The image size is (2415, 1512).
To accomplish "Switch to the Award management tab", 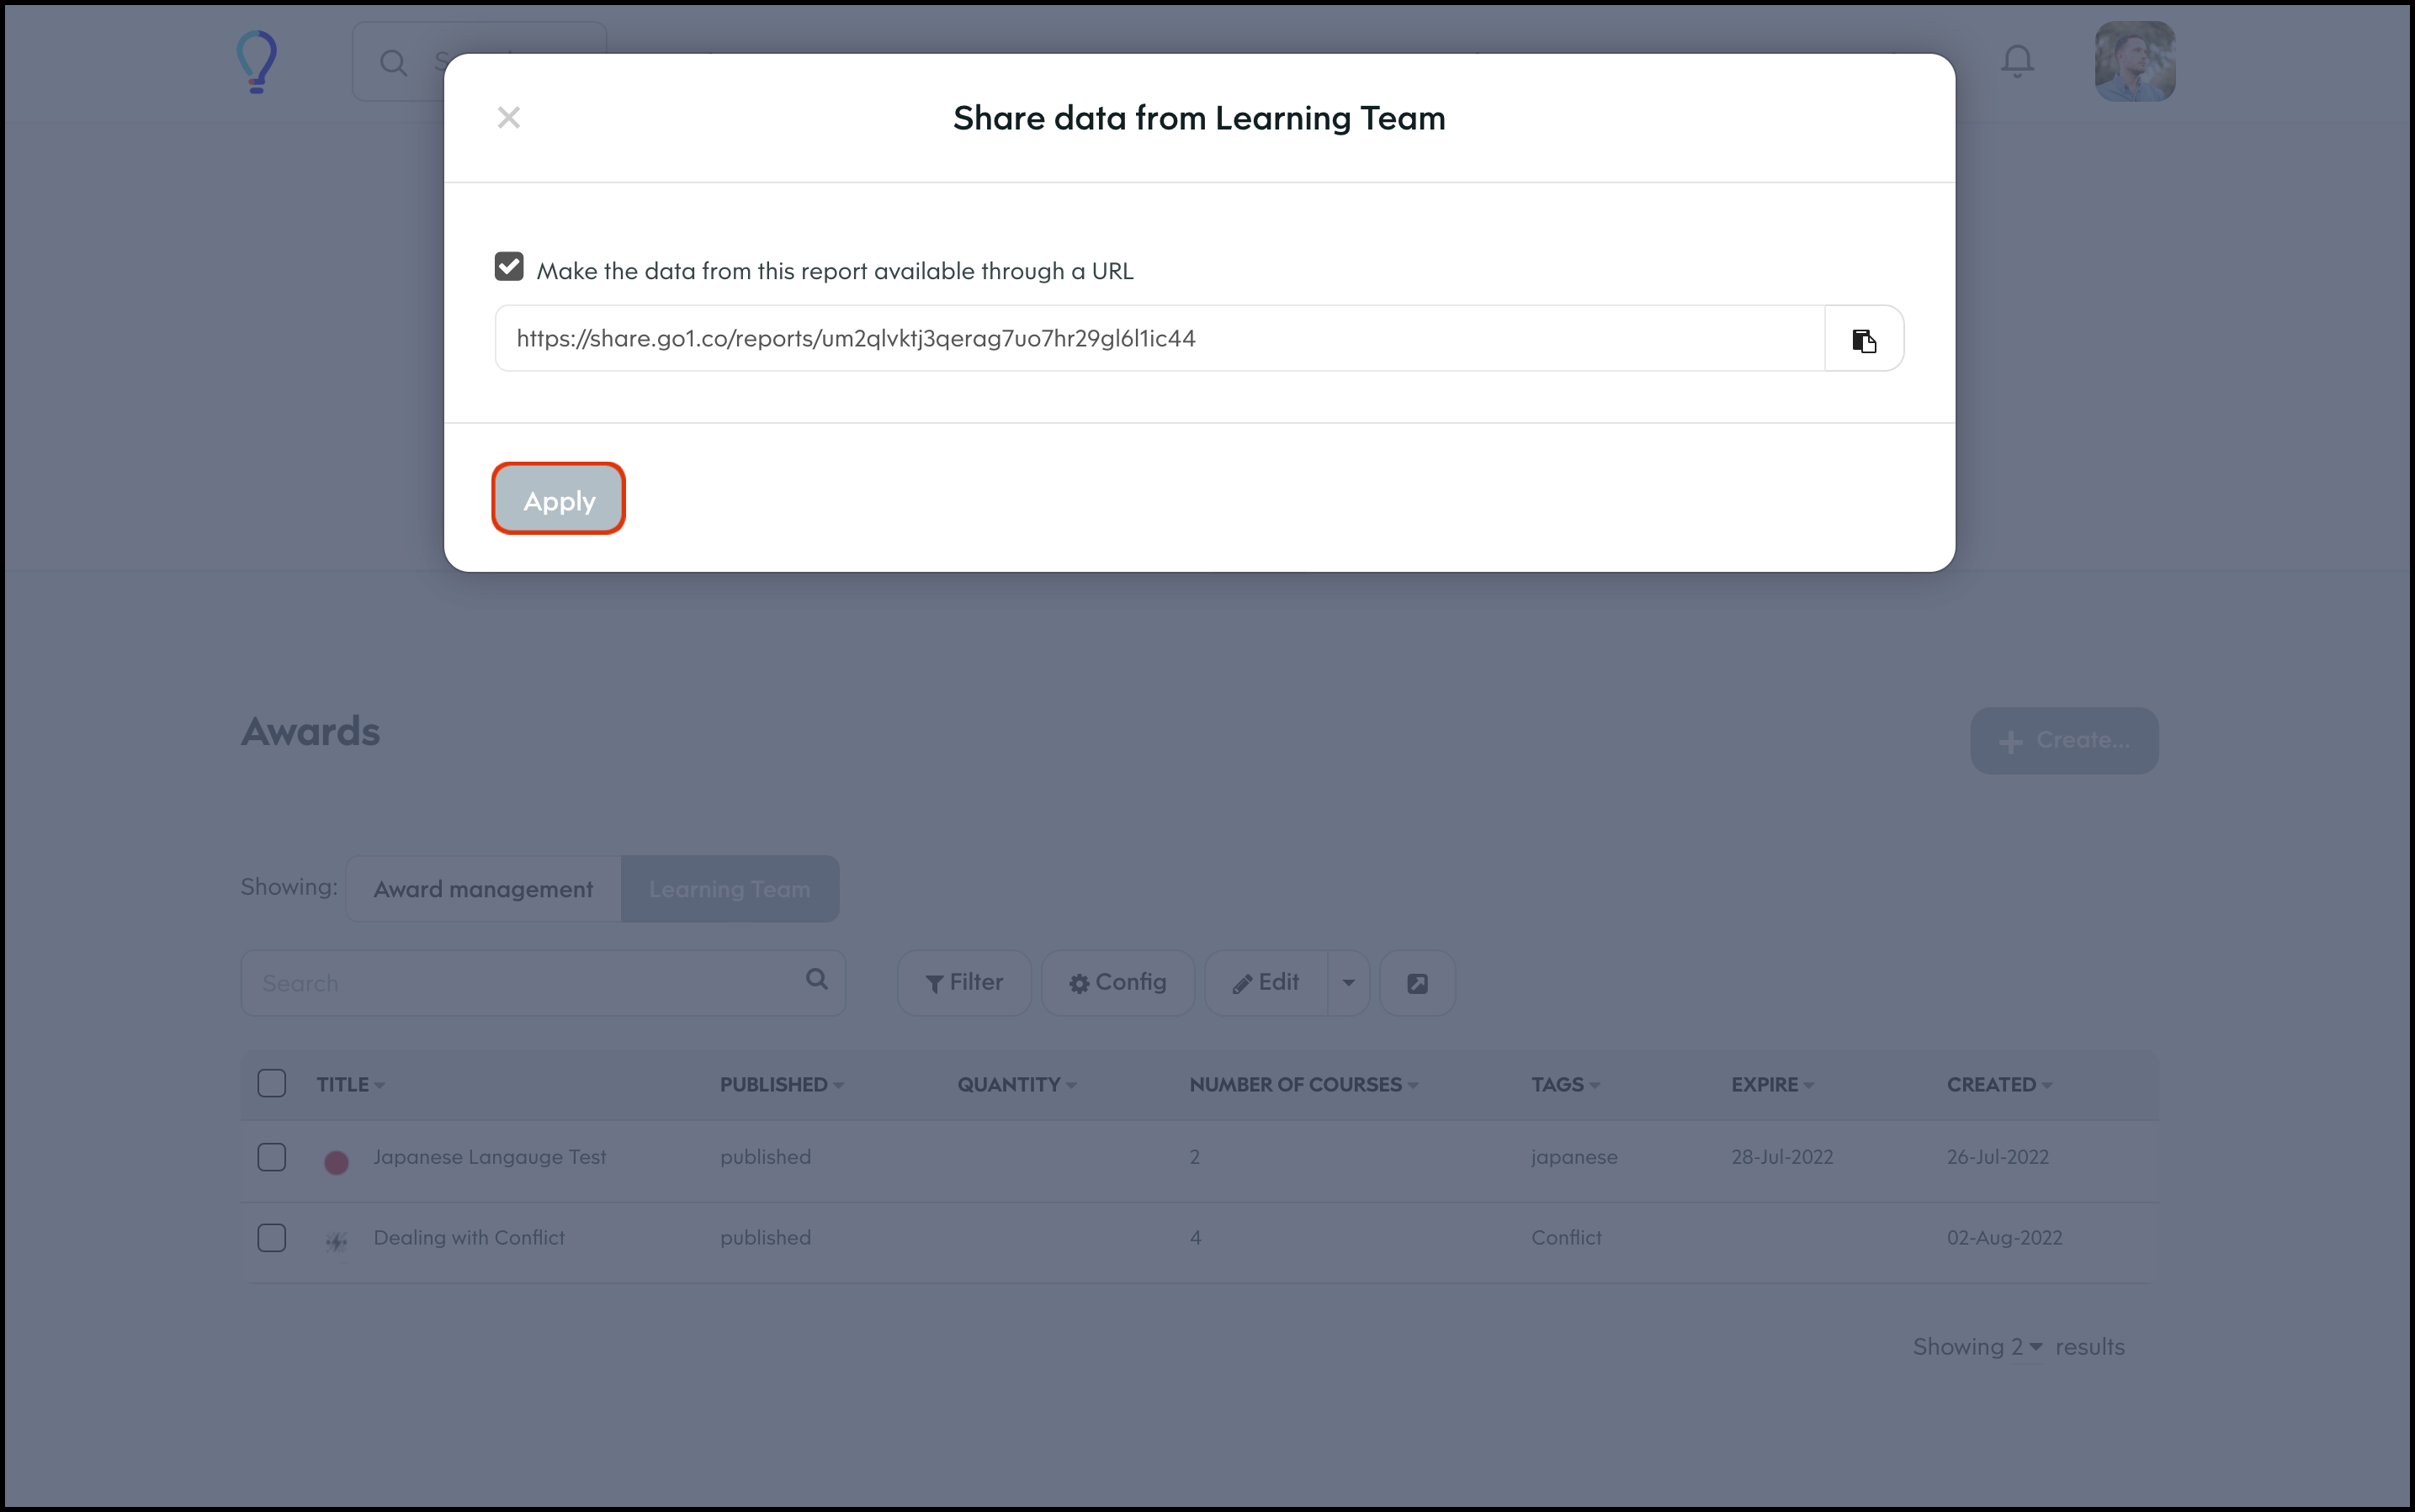I will pos(483,889).
